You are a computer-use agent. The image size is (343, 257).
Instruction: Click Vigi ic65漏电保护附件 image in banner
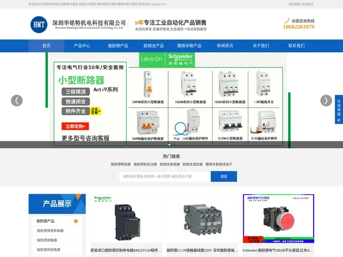point(188,123)
